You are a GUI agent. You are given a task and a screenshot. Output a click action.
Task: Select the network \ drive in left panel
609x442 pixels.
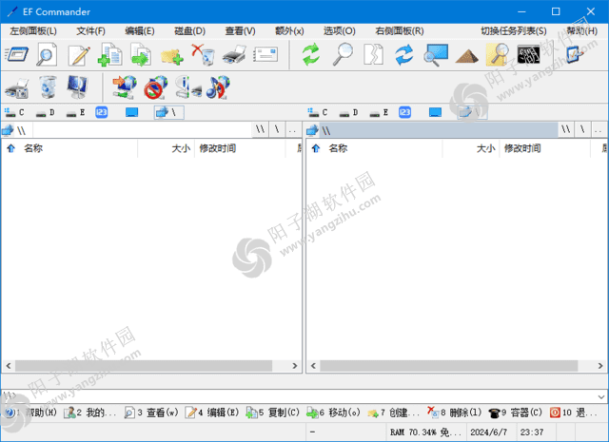point(169,112)
